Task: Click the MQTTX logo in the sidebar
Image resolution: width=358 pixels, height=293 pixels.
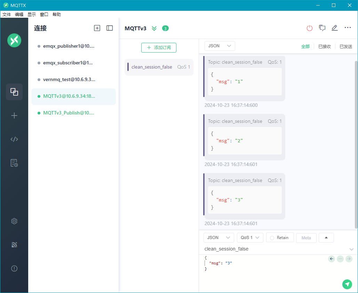Action: click(14, 40)
